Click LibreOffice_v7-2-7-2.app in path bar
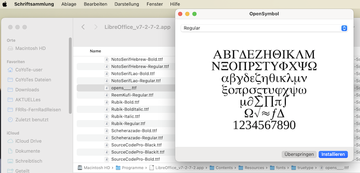This screenshot has height=173, width=360. (176, 168)
